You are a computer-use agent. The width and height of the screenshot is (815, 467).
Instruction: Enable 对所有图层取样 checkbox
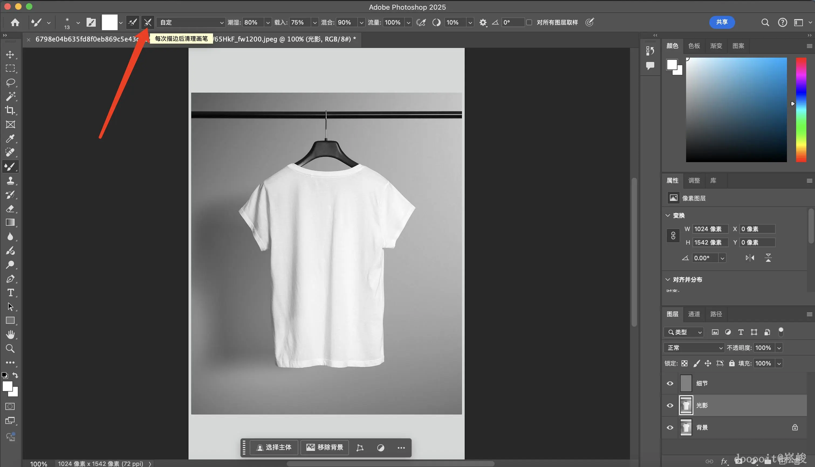(x=529, y=22)
